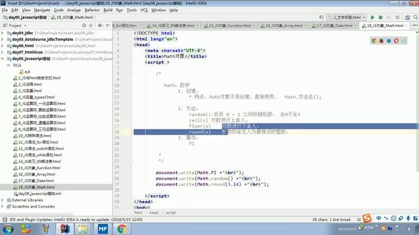
Task: Click the build/sort icon left of run configuration
Action: (321, 18)
